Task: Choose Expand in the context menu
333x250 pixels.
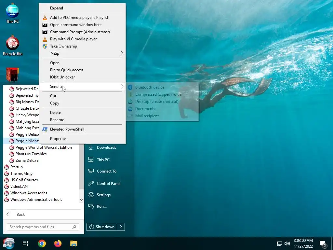Action: pos(82,8)
